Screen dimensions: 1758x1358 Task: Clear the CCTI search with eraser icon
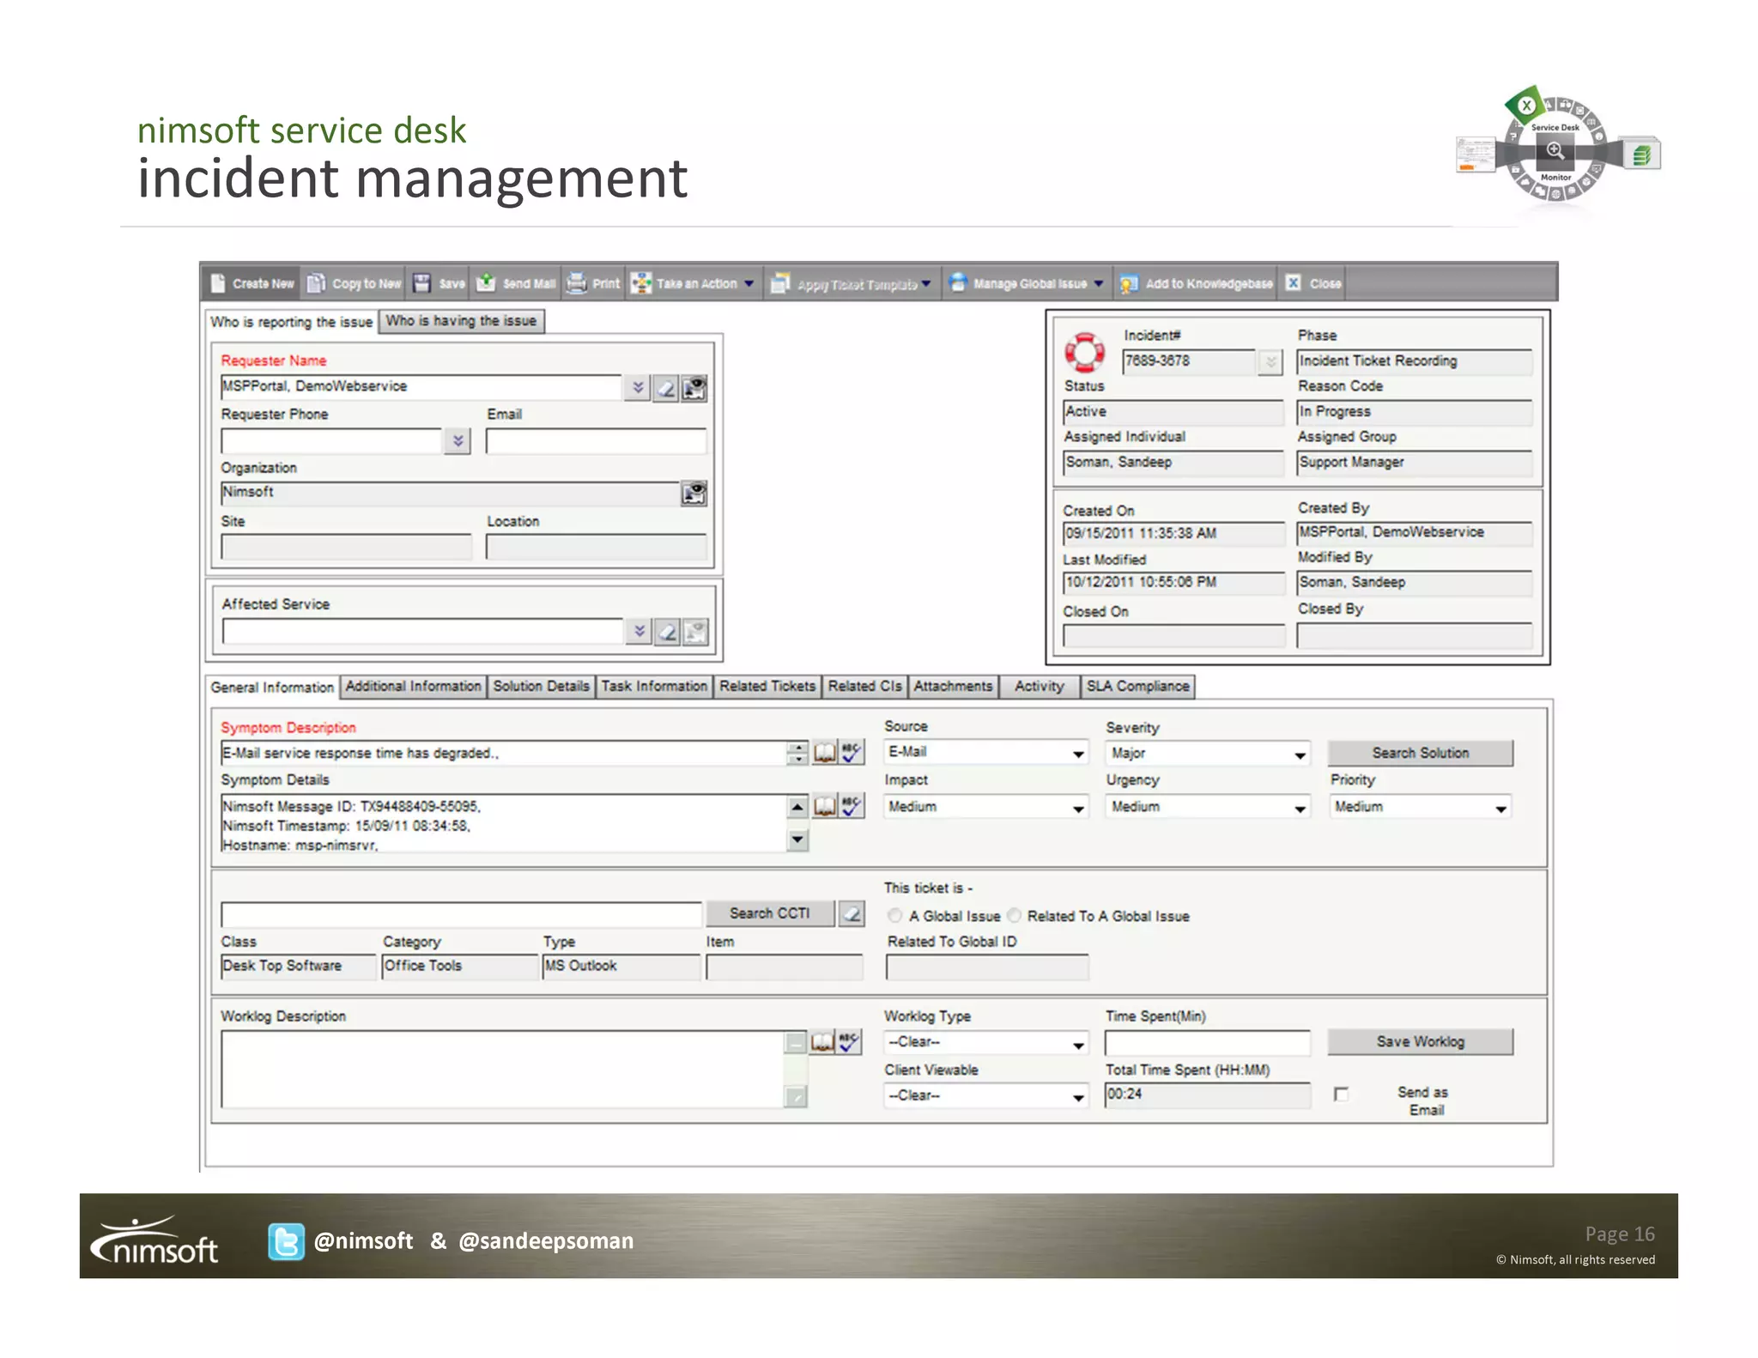(852, 914)
